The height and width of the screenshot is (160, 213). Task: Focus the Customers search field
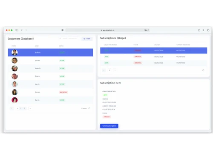[69, 39]
